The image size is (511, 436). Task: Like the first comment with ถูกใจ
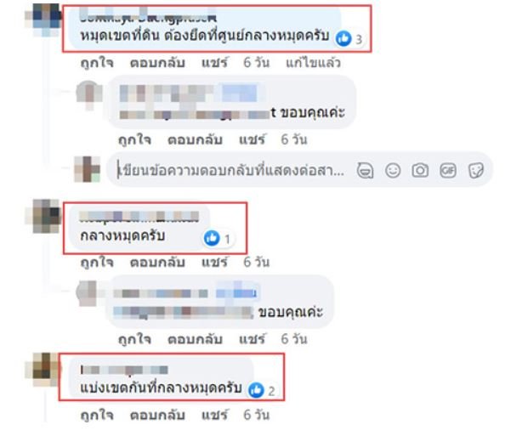pyautogui.click(x=97, y=62)
